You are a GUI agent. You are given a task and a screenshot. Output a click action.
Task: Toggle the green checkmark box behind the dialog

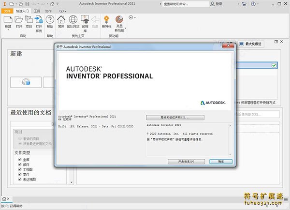tap(274, 65)
